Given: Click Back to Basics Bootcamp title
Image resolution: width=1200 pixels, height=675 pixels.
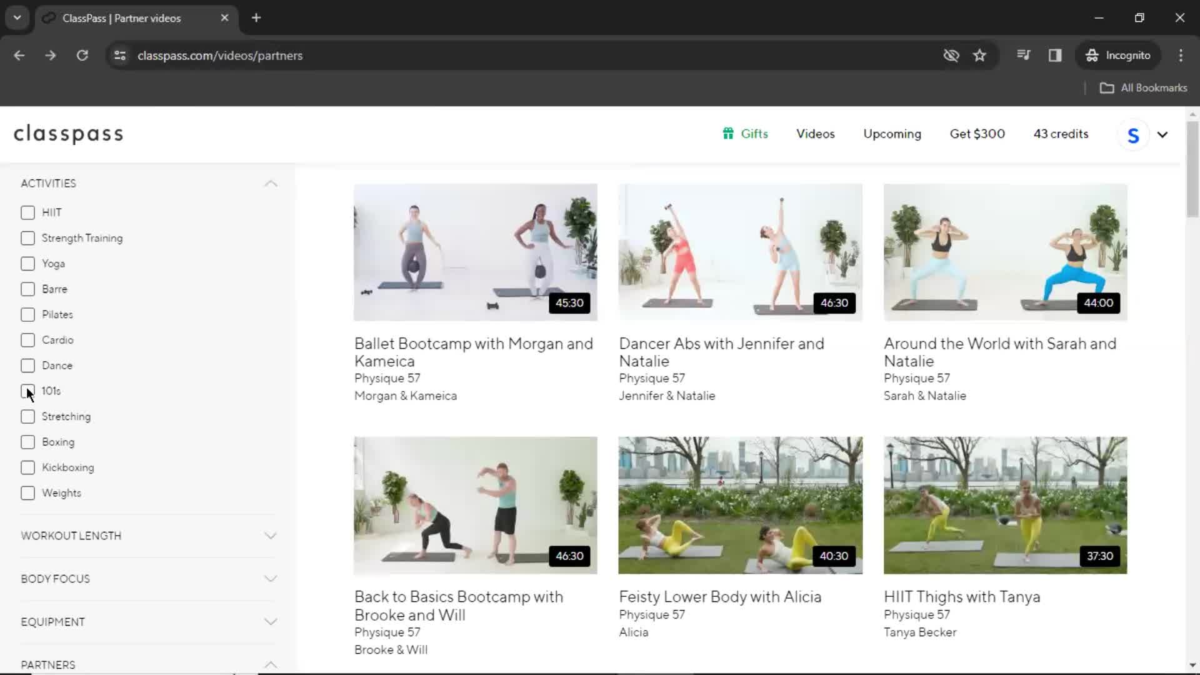Looking at the screenshot, I should point(459,606).
